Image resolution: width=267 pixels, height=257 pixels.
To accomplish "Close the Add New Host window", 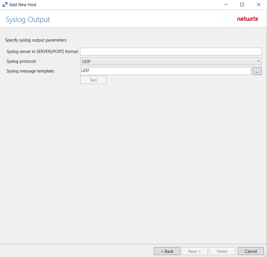I will (259, 4).
